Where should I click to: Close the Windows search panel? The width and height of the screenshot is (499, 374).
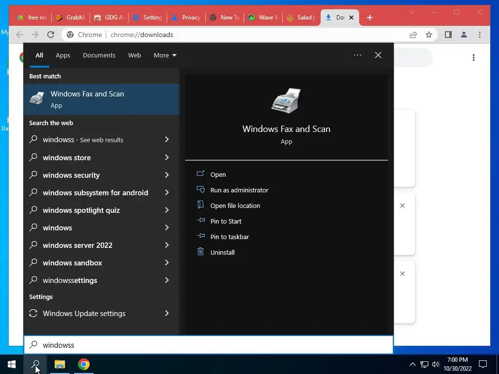coord(378,55)
